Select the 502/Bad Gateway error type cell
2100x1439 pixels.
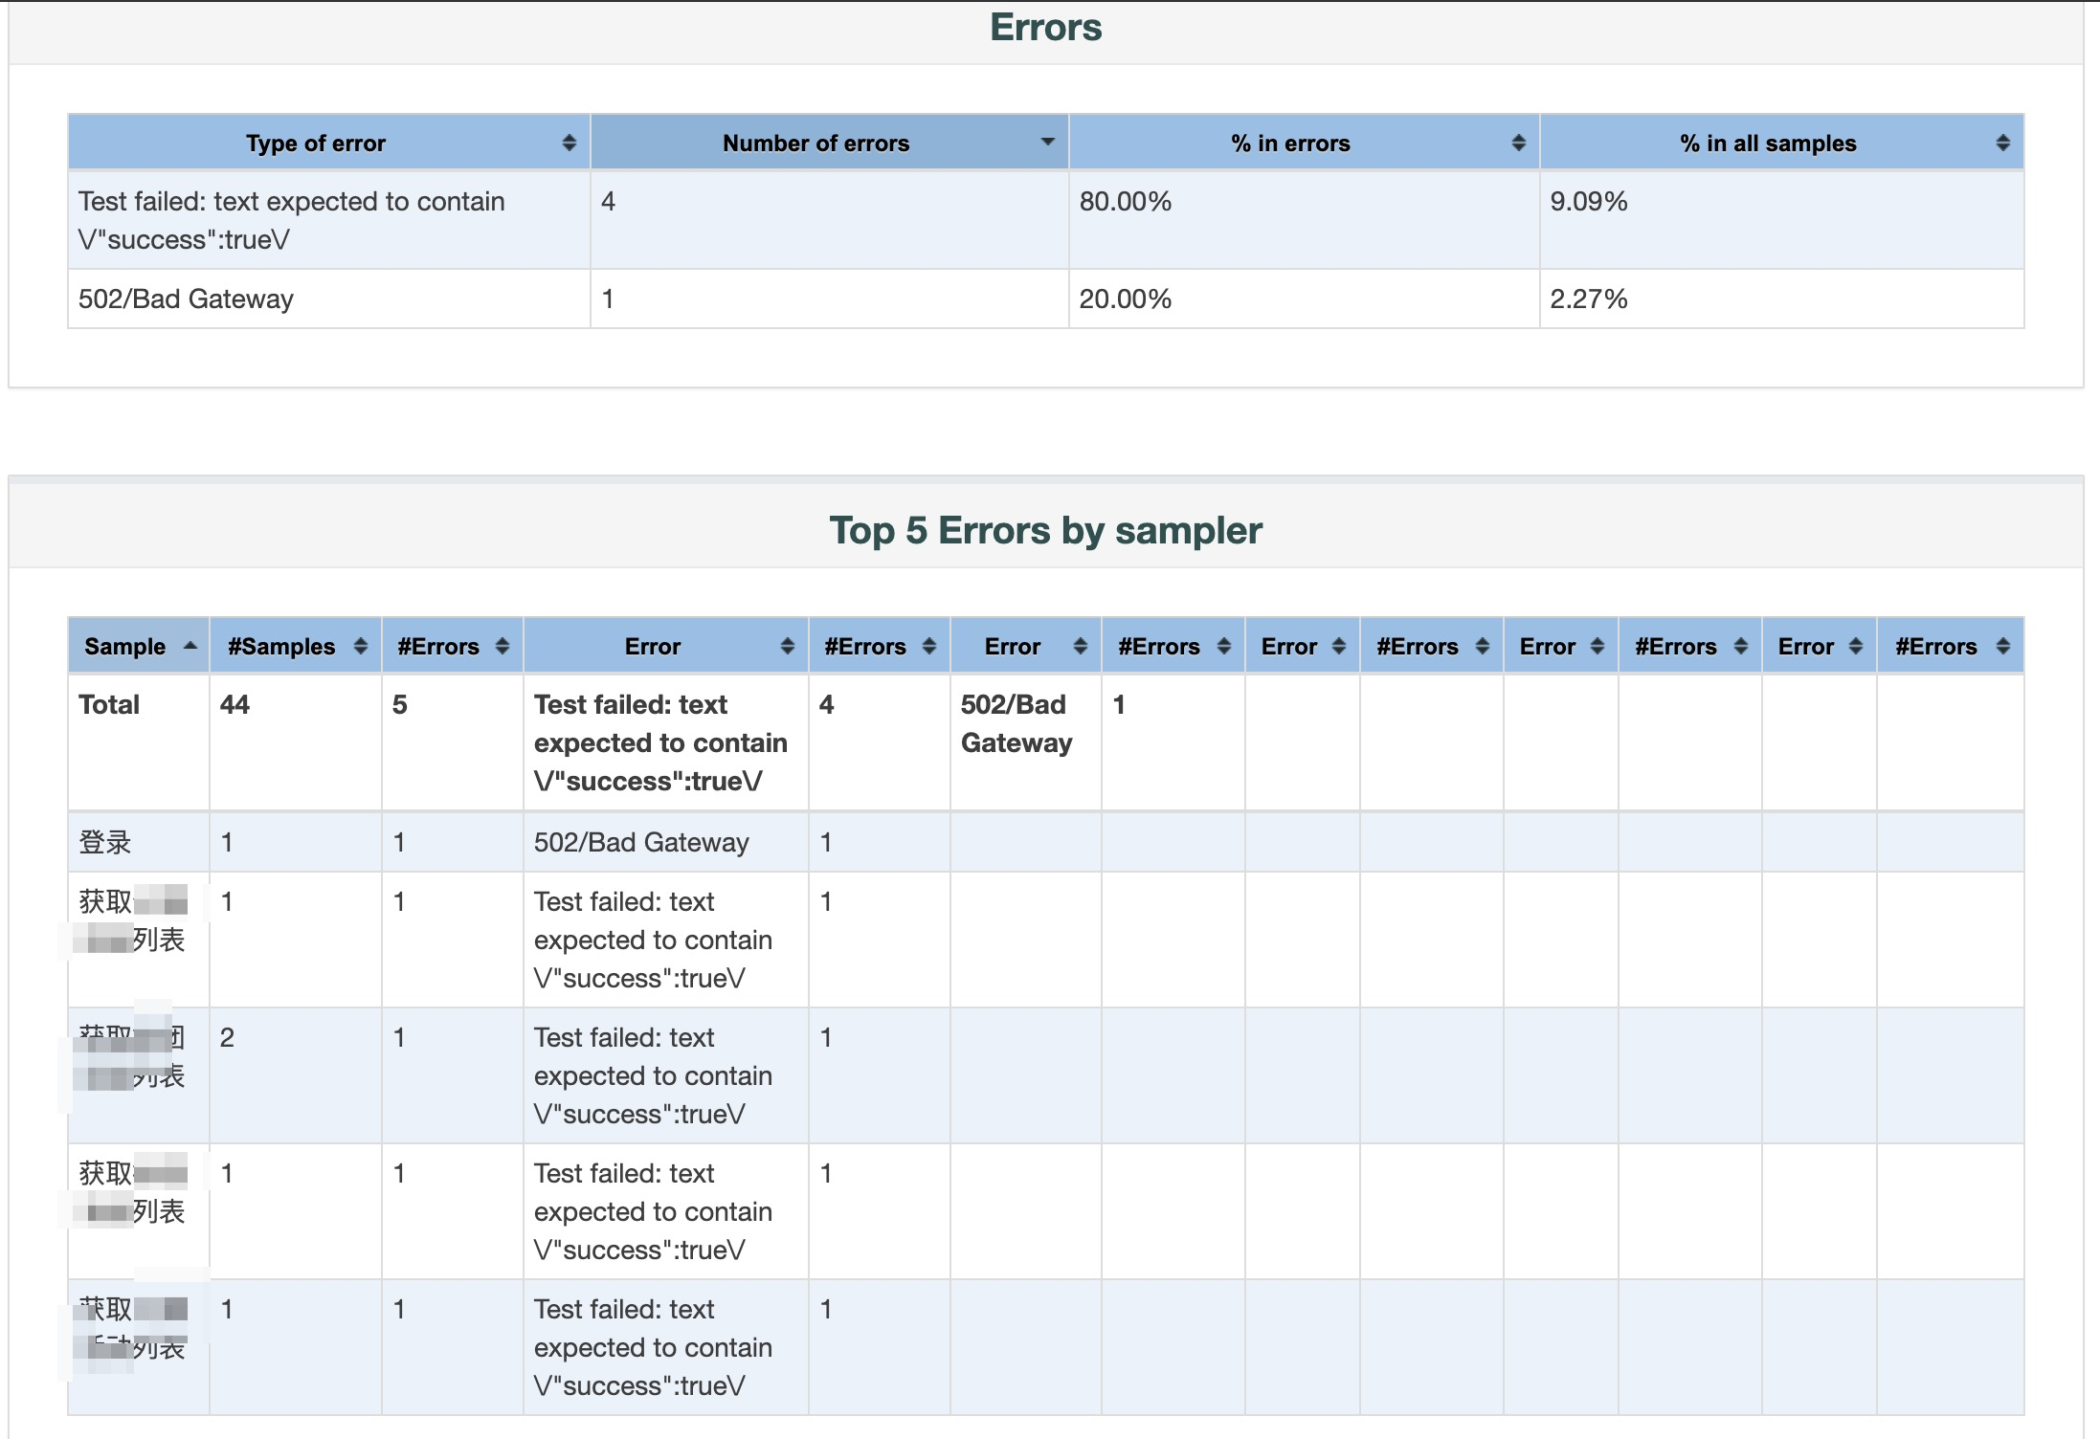pos(186,299)
